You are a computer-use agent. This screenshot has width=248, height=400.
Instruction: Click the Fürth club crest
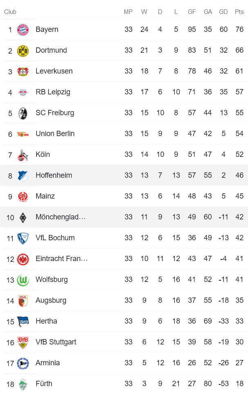(x=23, y=384)
